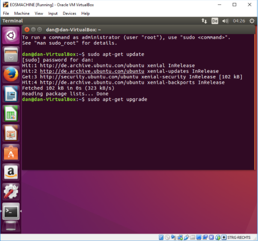
Task: Click the audio status icon in VirtualBox bar
Action: click(x=174, y=238)
